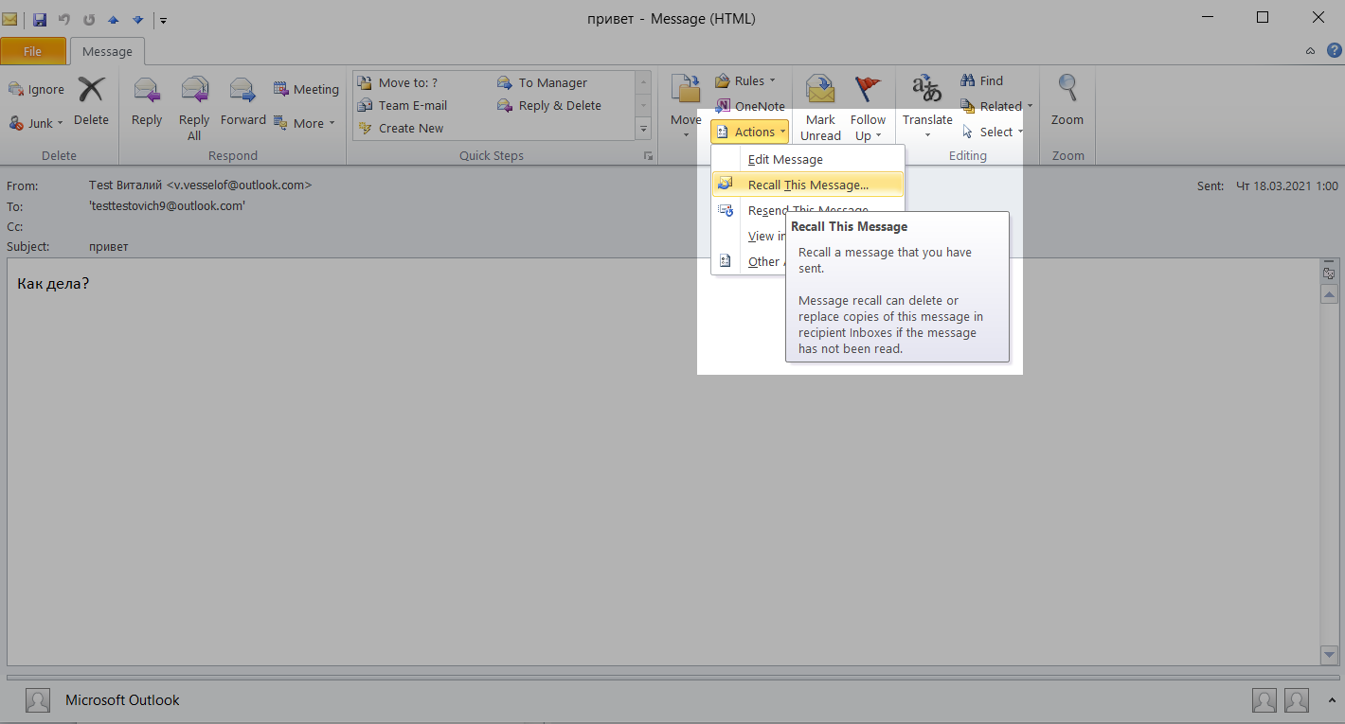The width and height of the screenshot is (1345, 724).
Task: Click the subject text 'привет'
Action: tap(109, 246)
